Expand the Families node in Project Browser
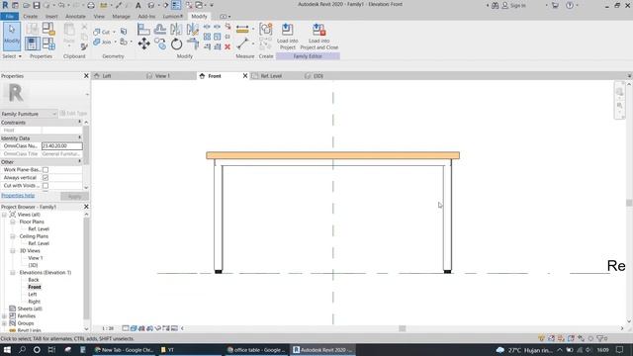This screenshot has height=356, width=633. (4, 316)
